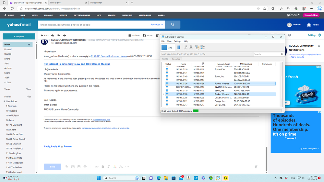Click the Forward arrow icon above the email

point(65,36)
